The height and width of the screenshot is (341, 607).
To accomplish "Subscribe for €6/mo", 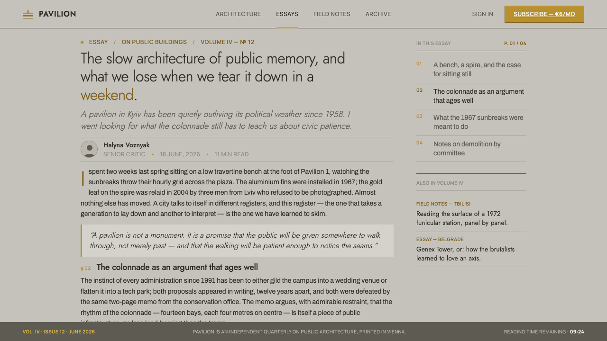I will click(544, 14).
